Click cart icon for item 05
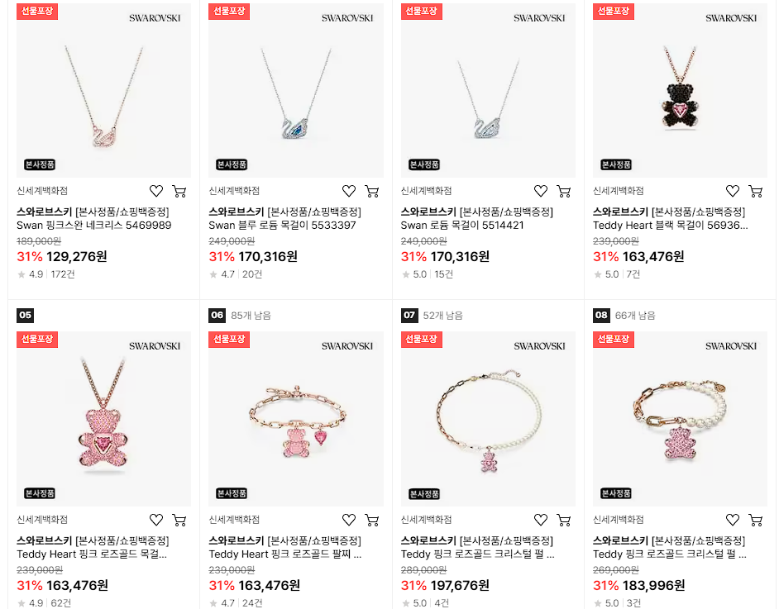Viewport: 779px width, 609px height. tap(179, 520)
